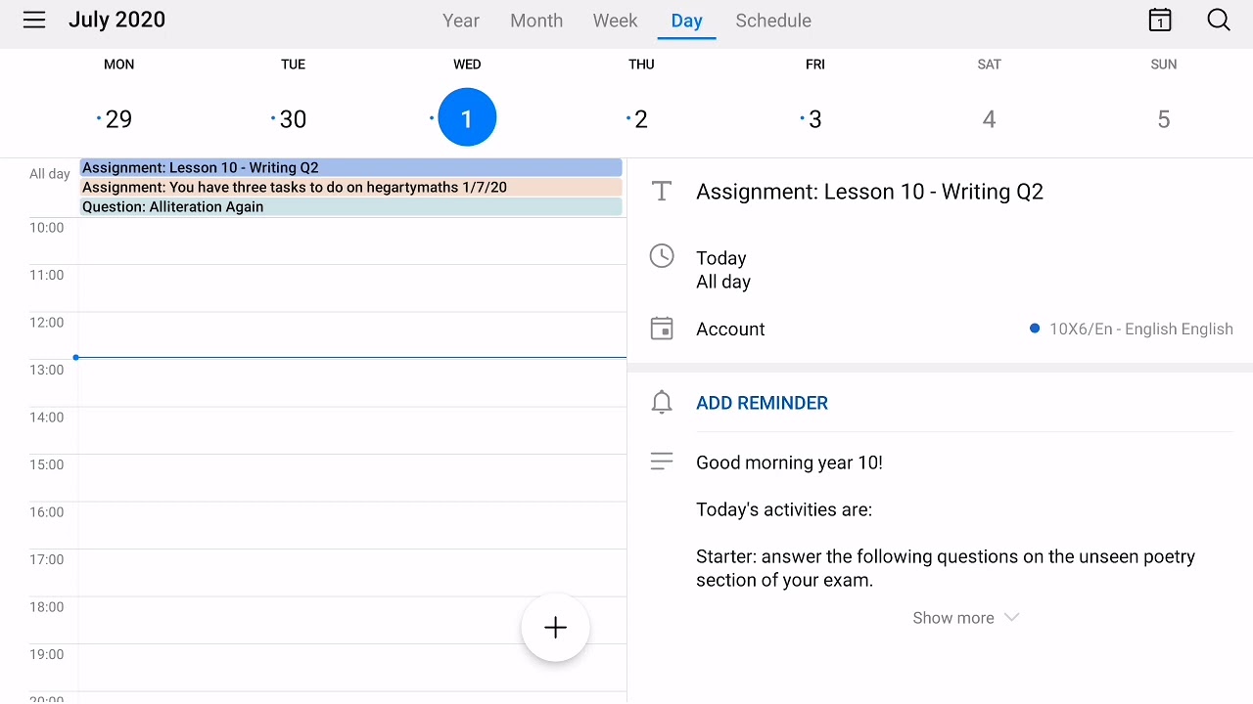Switch to the Month view tab
The height and width of the screenshot is (704, 1253).
pos(536,21)
